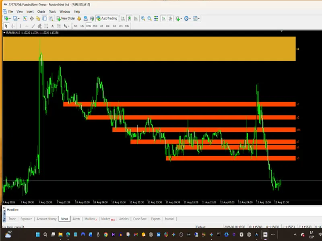Open the Charts menu
322x241 pixels.
[x=41, y=12]
